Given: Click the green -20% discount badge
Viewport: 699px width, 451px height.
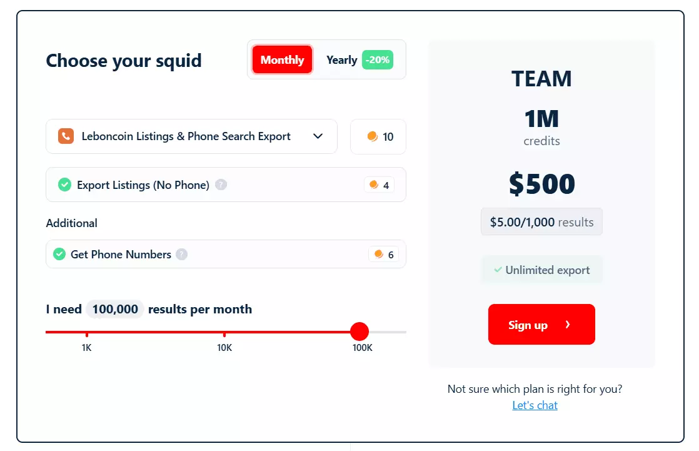Looking at the screenshot, I should 378,59.
